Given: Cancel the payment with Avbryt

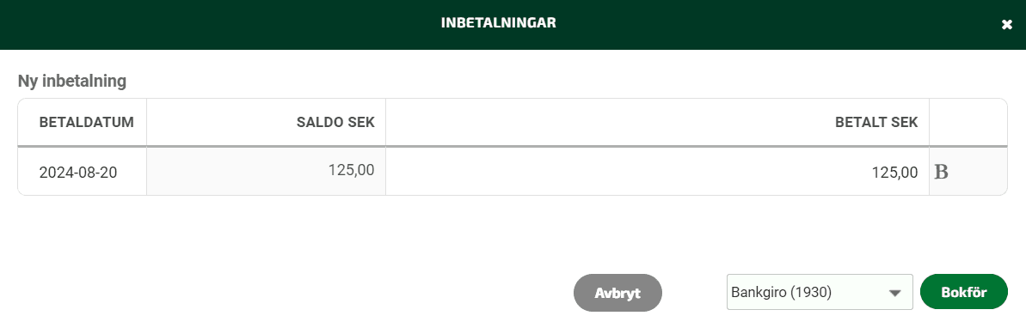Looking at the screenshot, I should 617,293.
